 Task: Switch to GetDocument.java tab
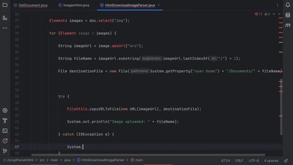click(x=31, y=5)
